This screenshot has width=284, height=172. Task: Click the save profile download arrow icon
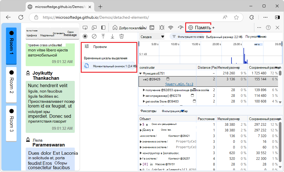(112, 36)
